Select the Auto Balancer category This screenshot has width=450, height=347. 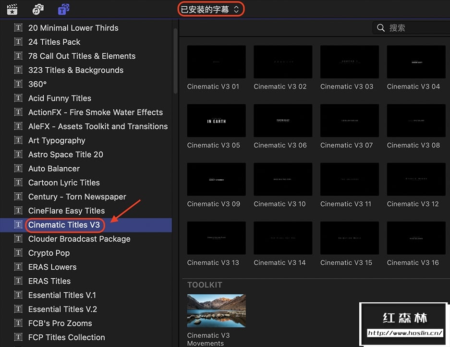54,169
